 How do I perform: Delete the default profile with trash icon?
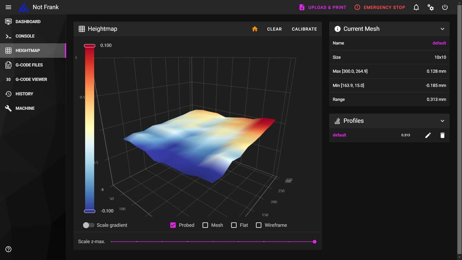click(442, 135)
